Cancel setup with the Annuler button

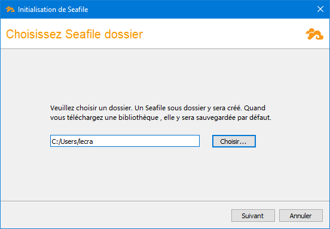pos(301,215)
